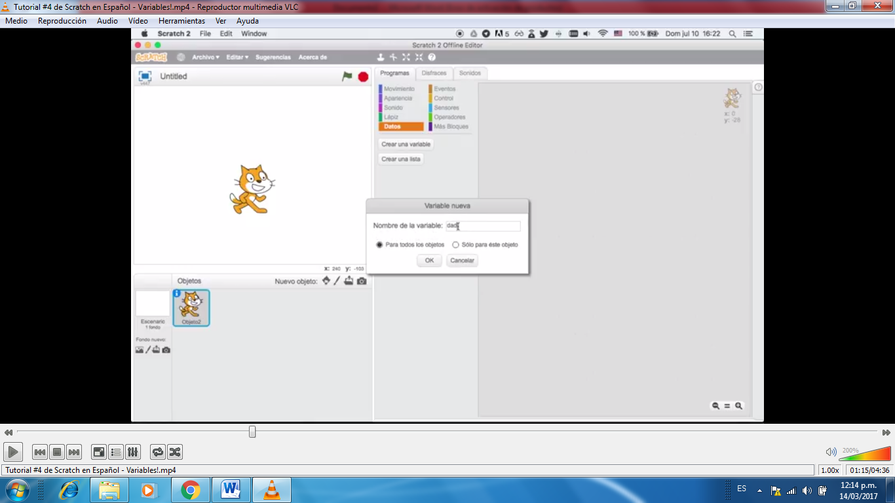This screenshot has width=895, height=503.
Task: Click the variable name input field
Action: click(483, 225)
